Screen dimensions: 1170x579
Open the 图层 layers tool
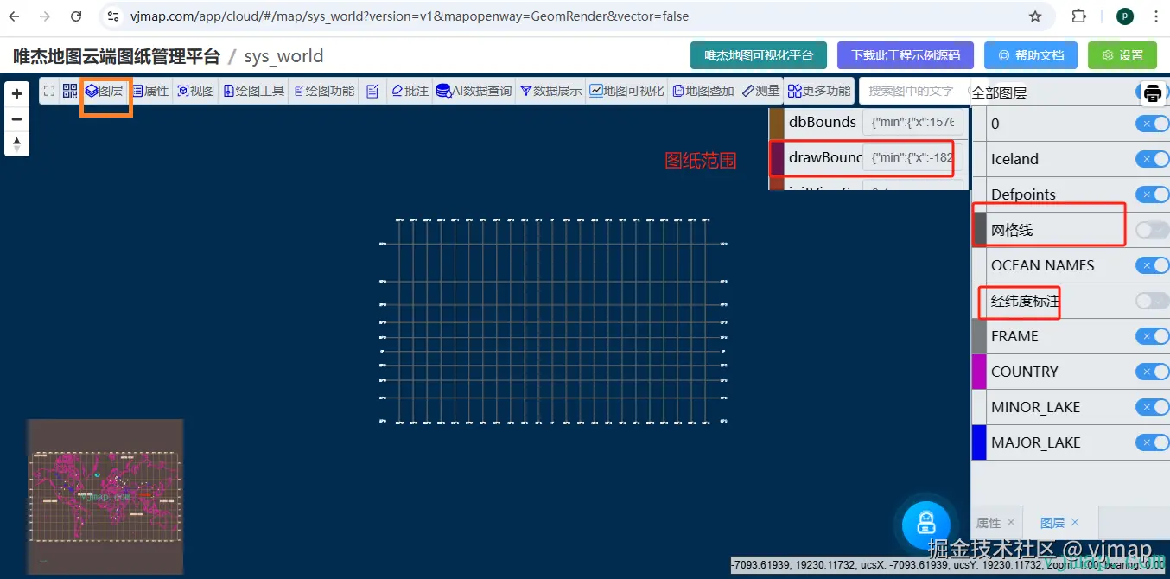click(x=105, y=91)
